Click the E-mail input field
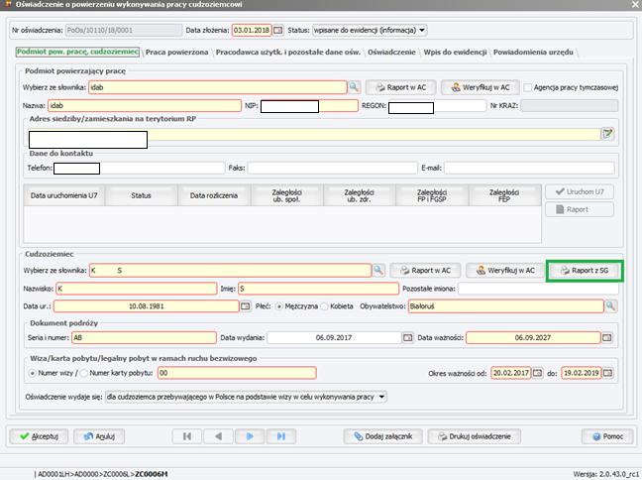Screen dimensions: 642x480 point(529,168)
